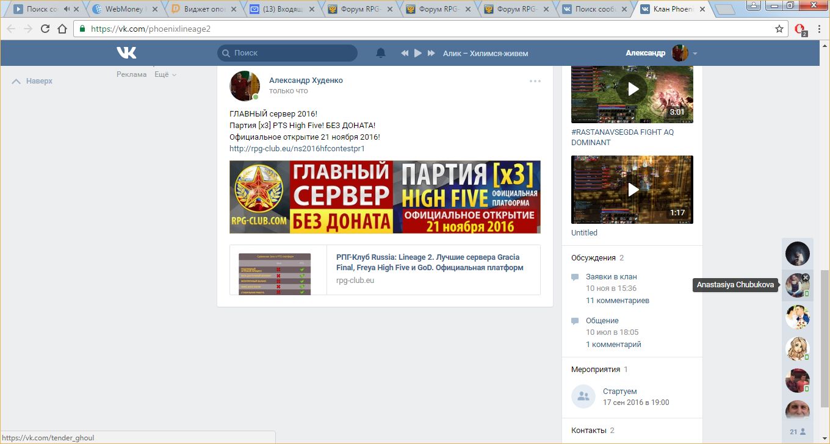Click the page vertical scrollbar thumb

coord(825,338)
